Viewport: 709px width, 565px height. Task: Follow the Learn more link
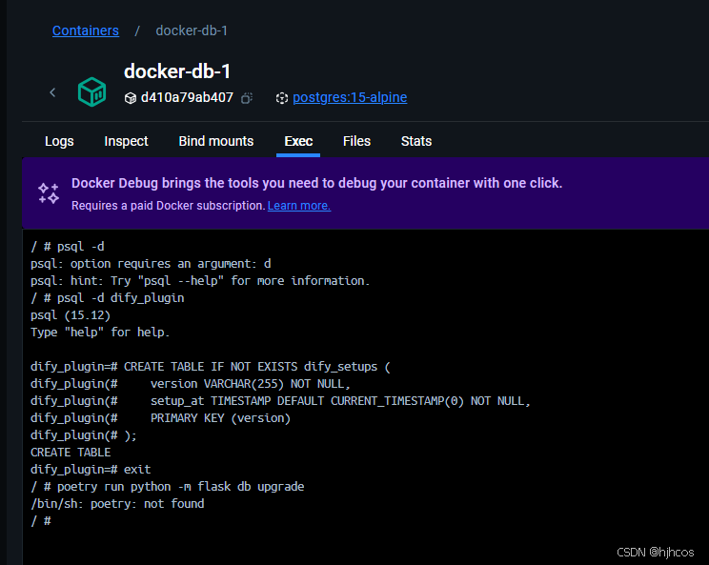299,206
